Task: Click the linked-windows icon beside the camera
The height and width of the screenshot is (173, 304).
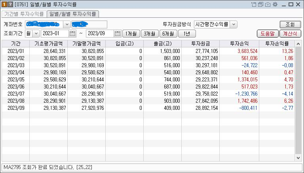Action: [x=261, y=4]
